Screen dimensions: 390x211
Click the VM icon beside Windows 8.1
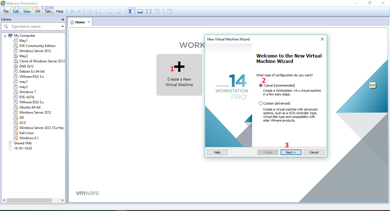[x=16, y=138]
